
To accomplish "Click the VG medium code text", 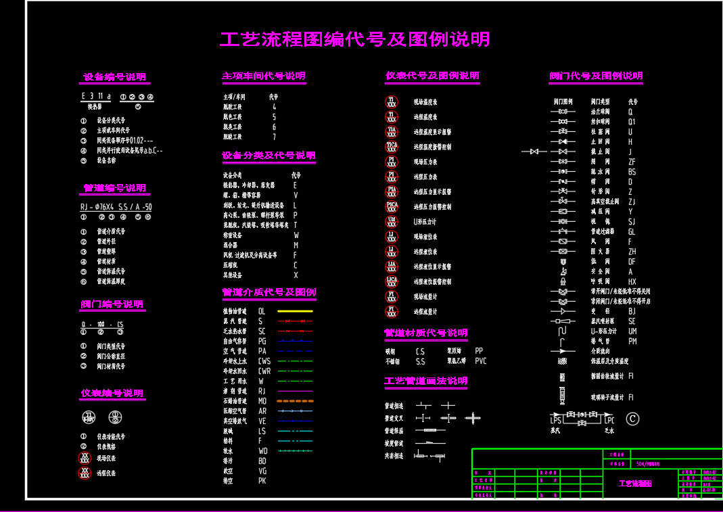I will click(x=262, y=471).
